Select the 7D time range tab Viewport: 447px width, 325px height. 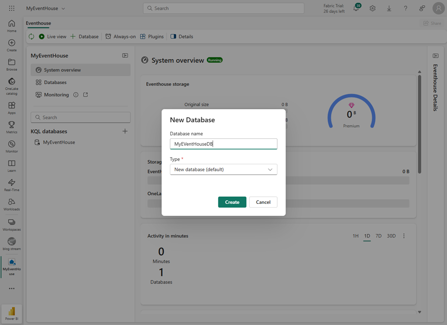click(379, 236)
